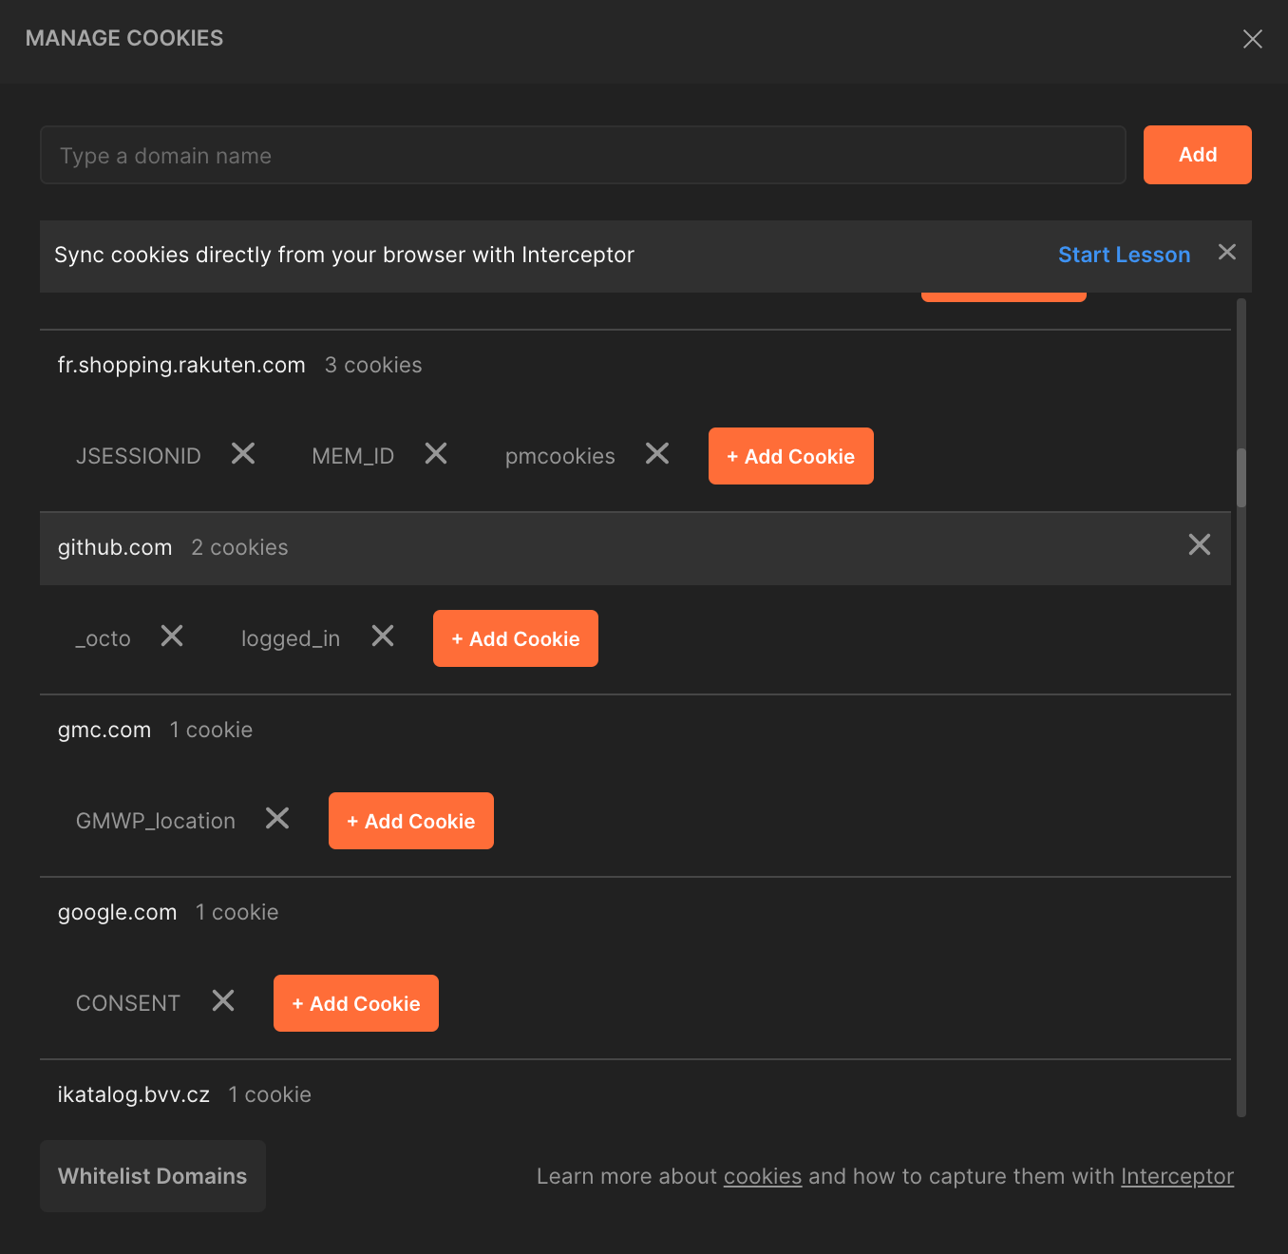This screenshot has height=1254, width=1288.
Task: Open the cookies documentation link
Action: (763, 1176)
